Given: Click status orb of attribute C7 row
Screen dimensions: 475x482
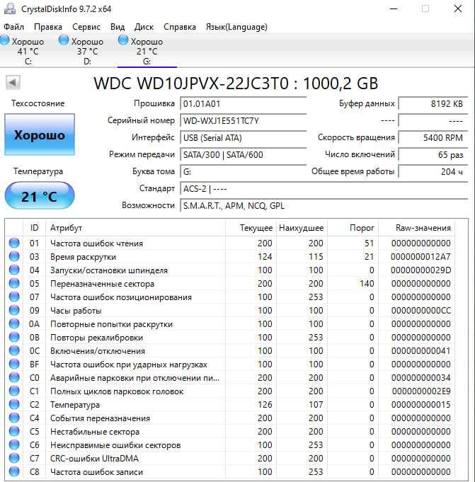Looking at the screenshot, I should click(14, 458).
